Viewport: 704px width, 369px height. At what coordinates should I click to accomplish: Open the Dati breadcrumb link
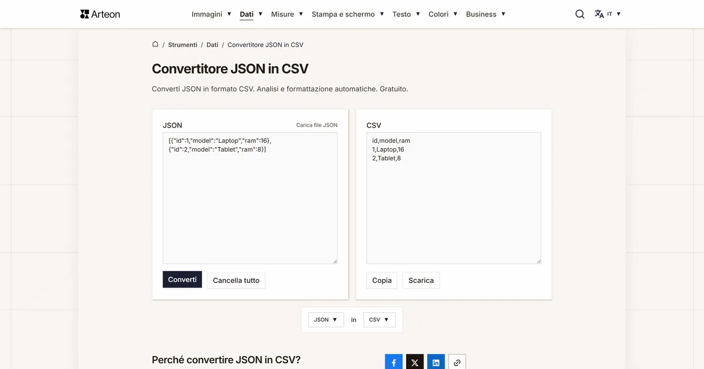(212, 45)
